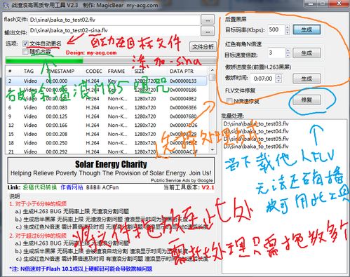Click the frame list scrollbar down arrow
350x277 pixels.
click(213, 149)
